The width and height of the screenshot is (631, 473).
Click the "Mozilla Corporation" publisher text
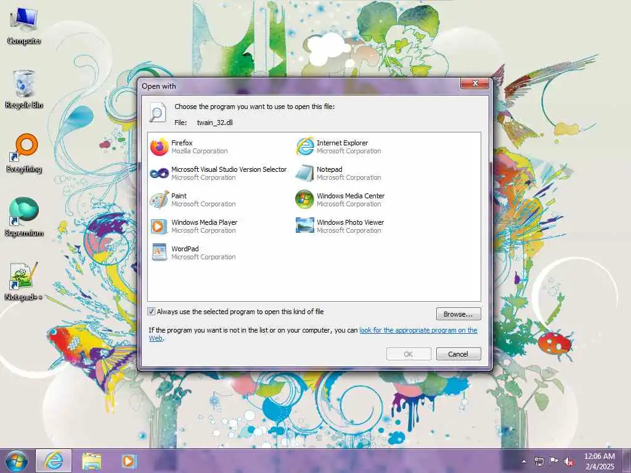[200, 152]
